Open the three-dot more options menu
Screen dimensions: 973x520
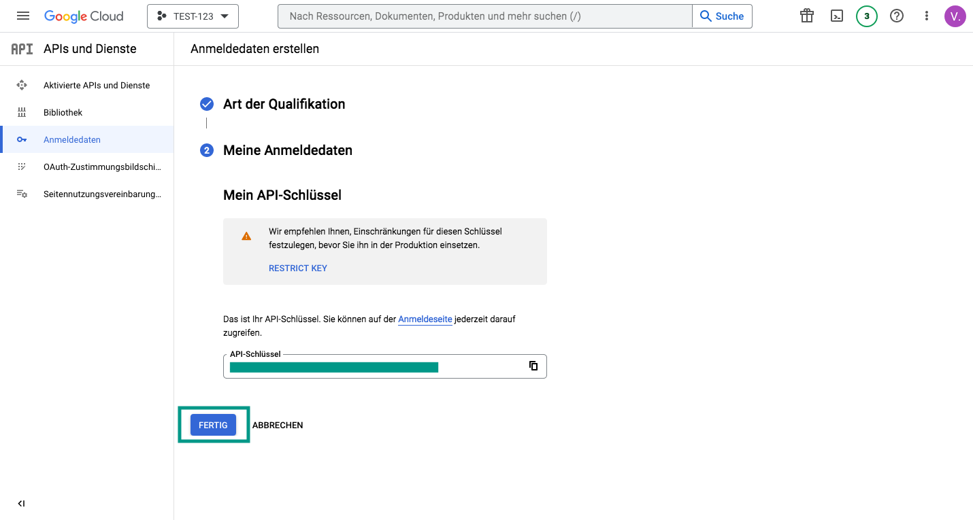click(926, 16)
